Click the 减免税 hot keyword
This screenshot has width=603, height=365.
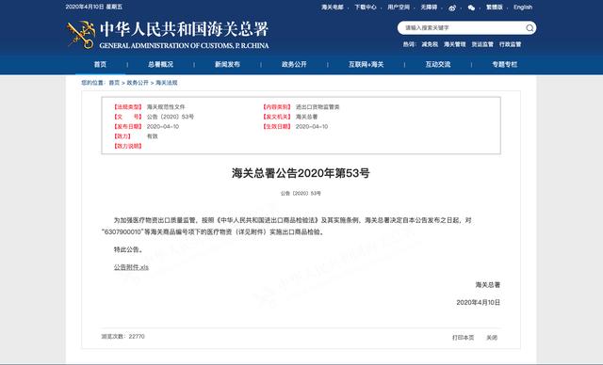(x=430, y=44)
